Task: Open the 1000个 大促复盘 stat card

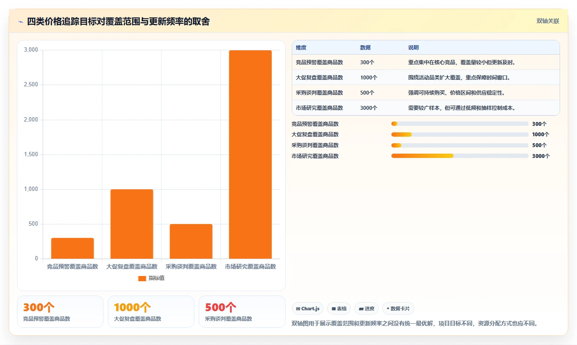Action: coord(151,312)
